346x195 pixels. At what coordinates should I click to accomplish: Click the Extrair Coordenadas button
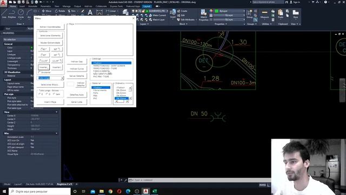pyautogui.click(x=50, y=27)
